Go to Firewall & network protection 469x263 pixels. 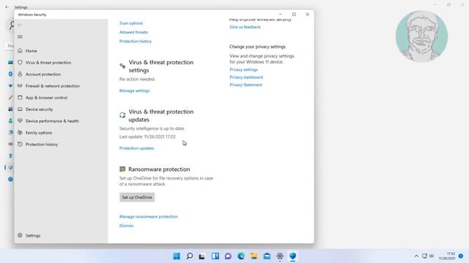pos(53,86)
